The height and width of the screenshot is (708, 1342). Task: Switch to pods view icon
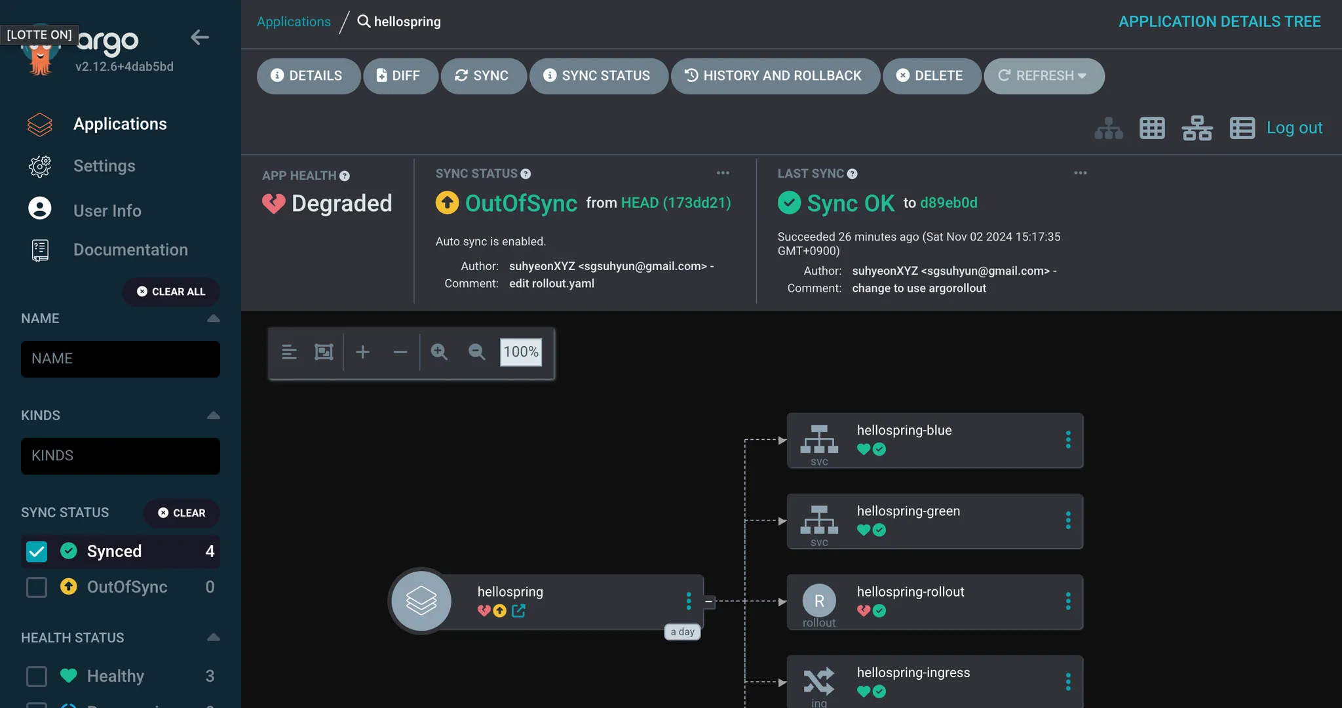point(1152,128)
